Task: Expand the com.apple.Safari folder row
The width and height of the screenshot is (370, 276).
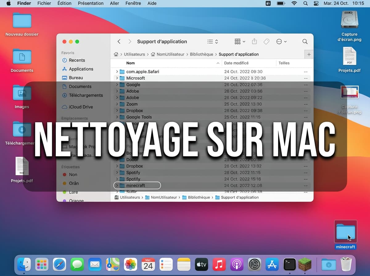Action: (117, 71)
